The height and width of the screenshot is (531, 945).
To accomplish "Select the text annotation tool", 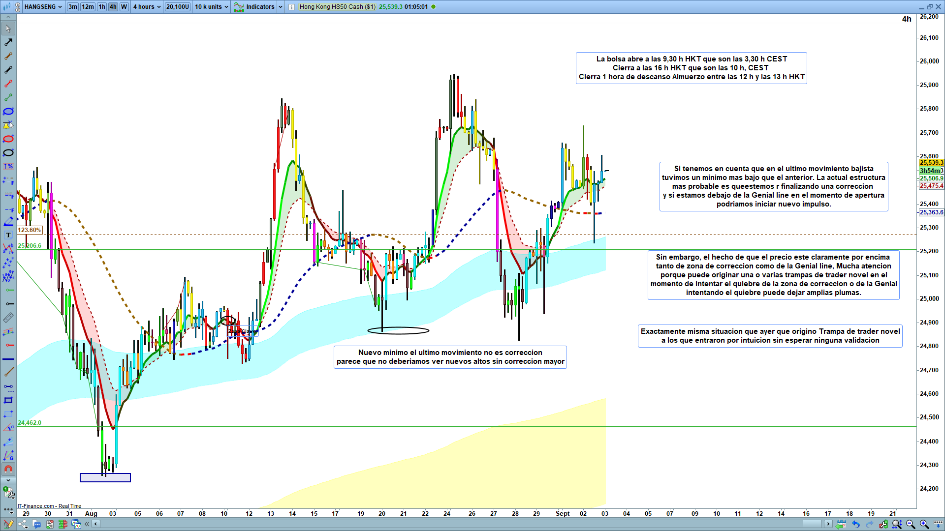I will [8, 235].
